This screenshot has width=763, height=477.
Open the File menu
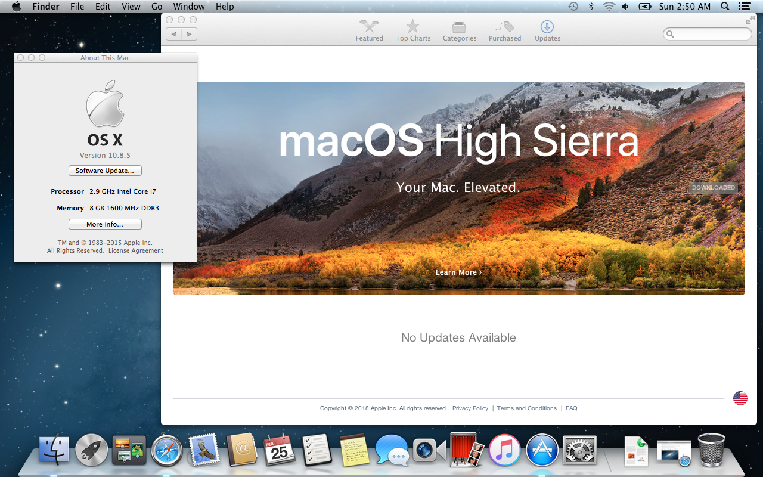pyautogui.click(x=77, y=7)
